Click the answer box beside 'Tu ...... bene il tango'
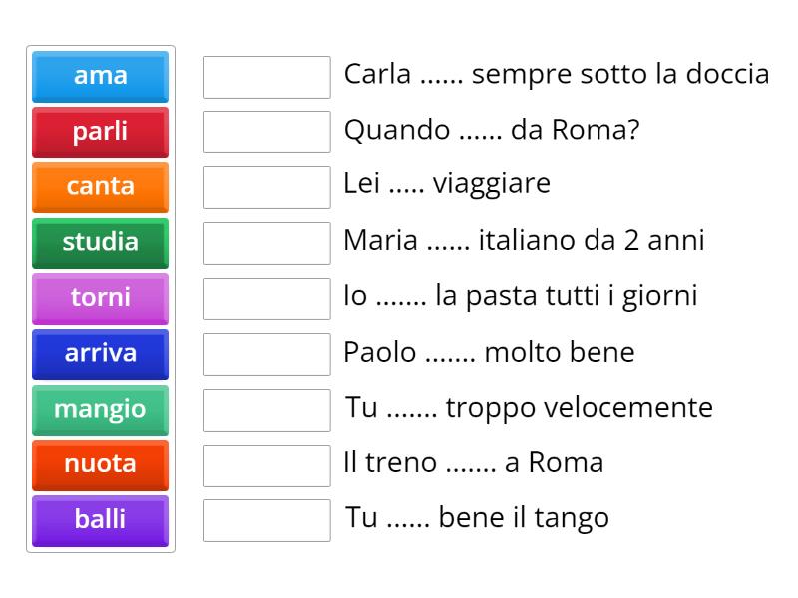 point(265,519)
